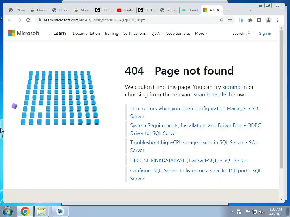Open File Explorer from taskbar
This screenshot has width=290, height=217.
[42, 211]
